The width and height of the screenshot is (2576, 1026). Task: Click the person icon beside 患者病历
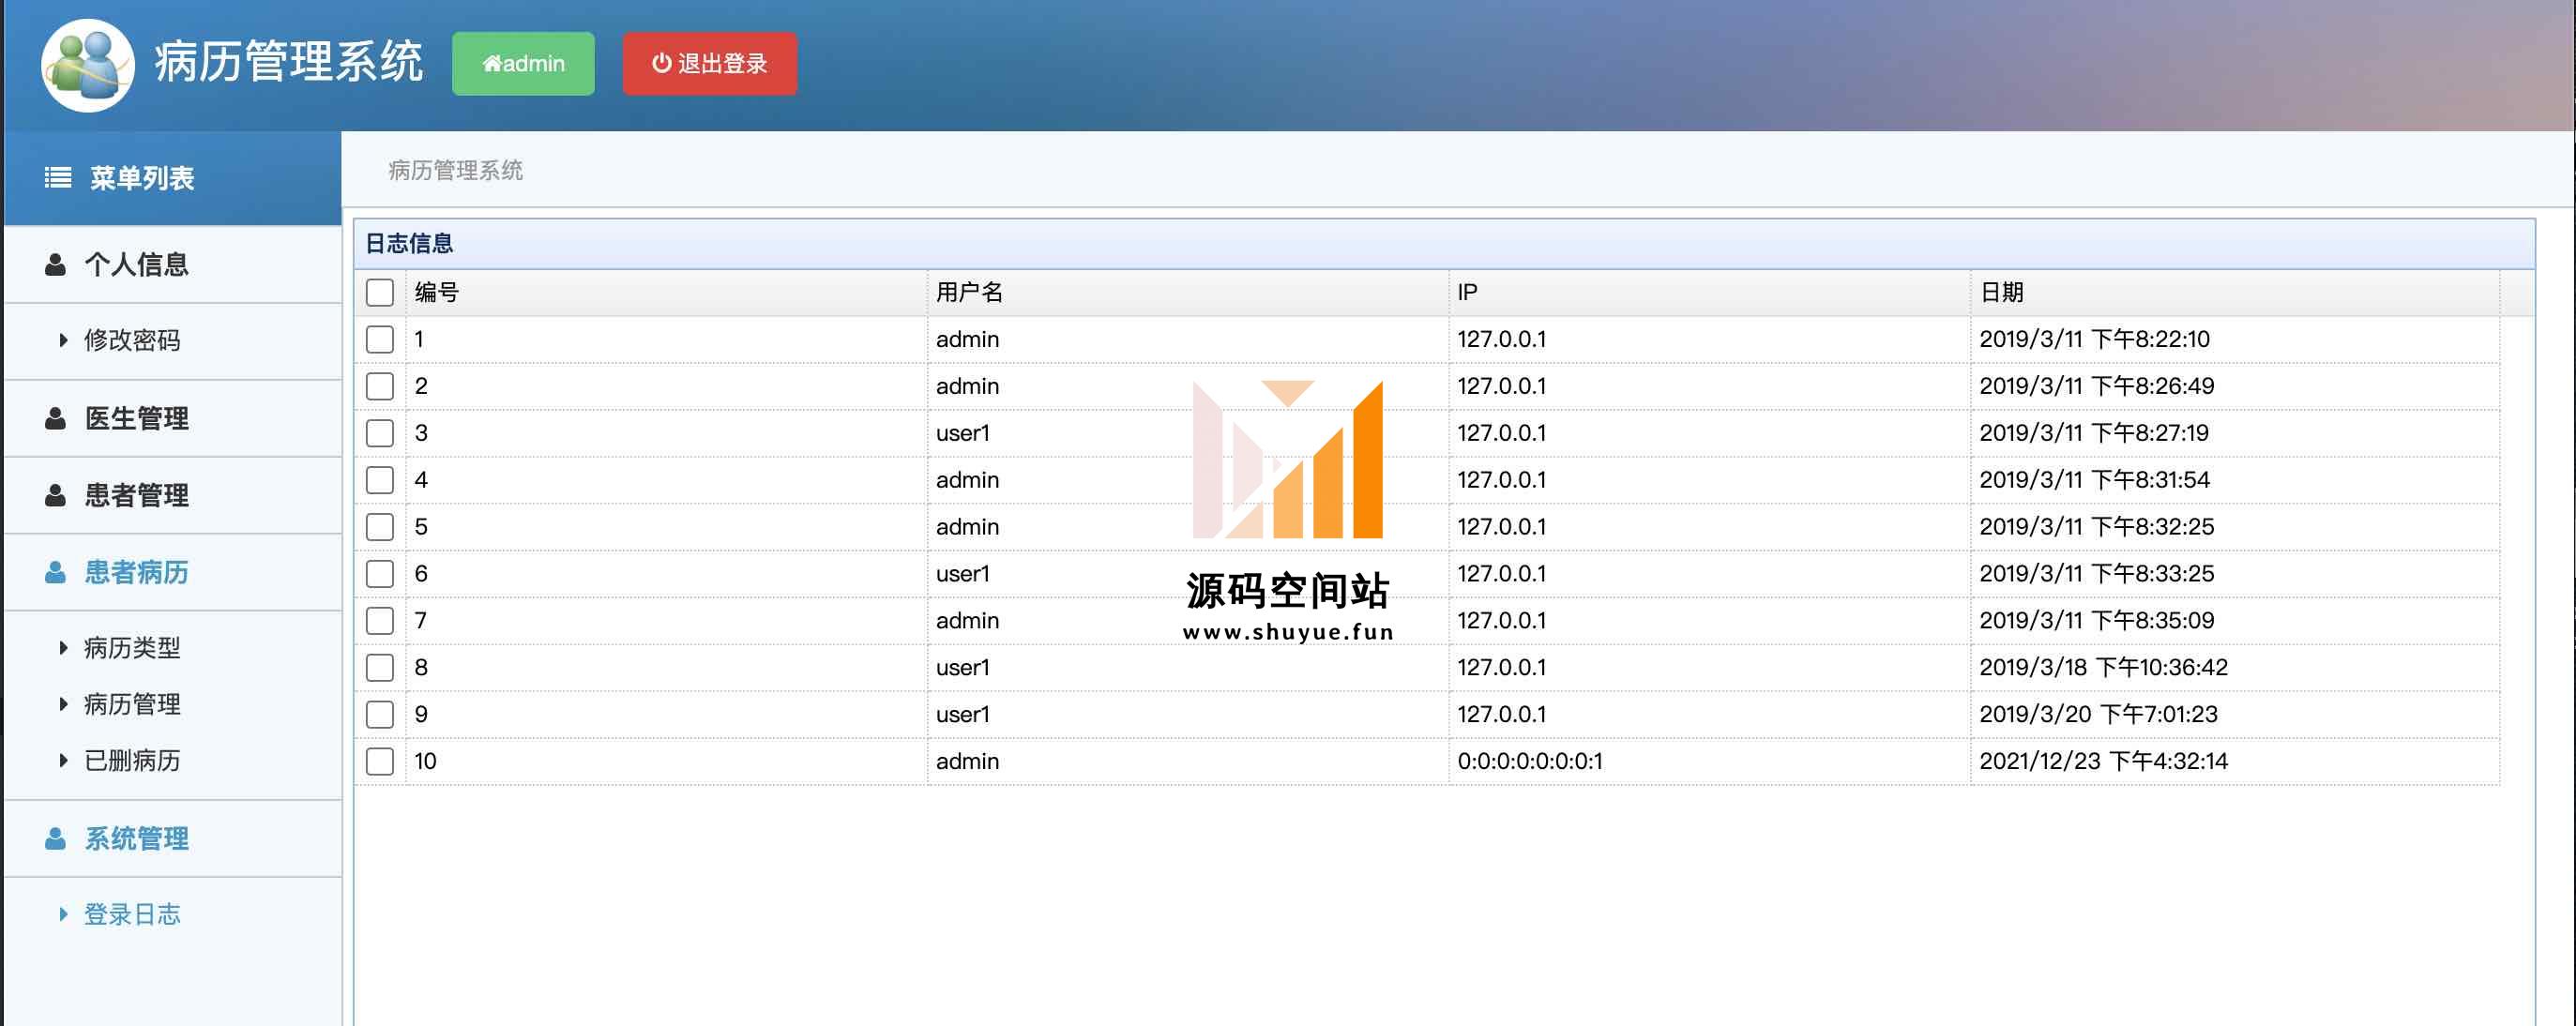tap(56, 573)
